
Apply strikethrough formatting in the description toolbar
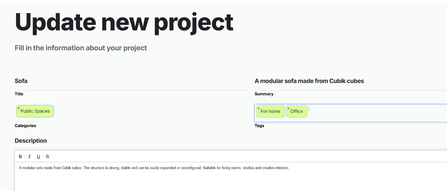pos(48,156)
